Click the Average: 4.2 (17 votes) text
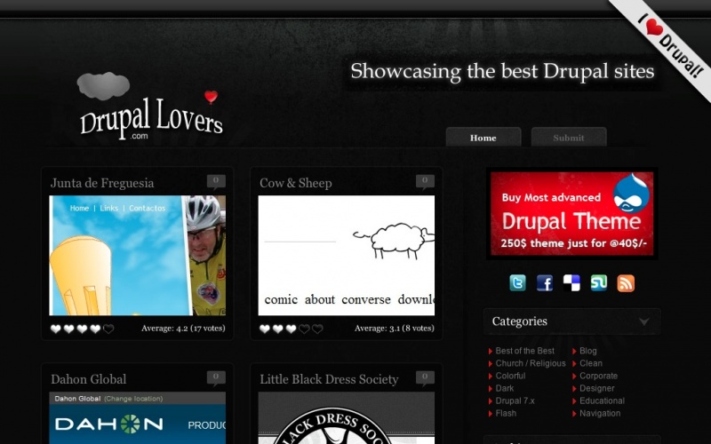The image size is (711, 444). [x=183, y=328]
